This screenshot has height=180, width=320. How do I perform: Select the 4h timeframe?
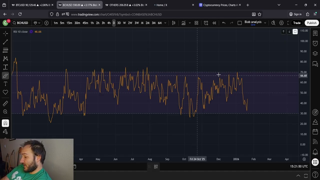coord(109,23)
